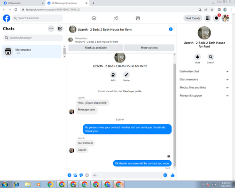This screenshot has width=235, height=188.
Task: Open the Friends icon in top navigation
Action: (116, 18)
